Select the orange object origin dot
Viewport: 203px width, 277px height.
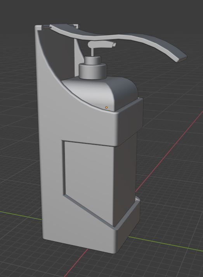[x=106, y=107]
